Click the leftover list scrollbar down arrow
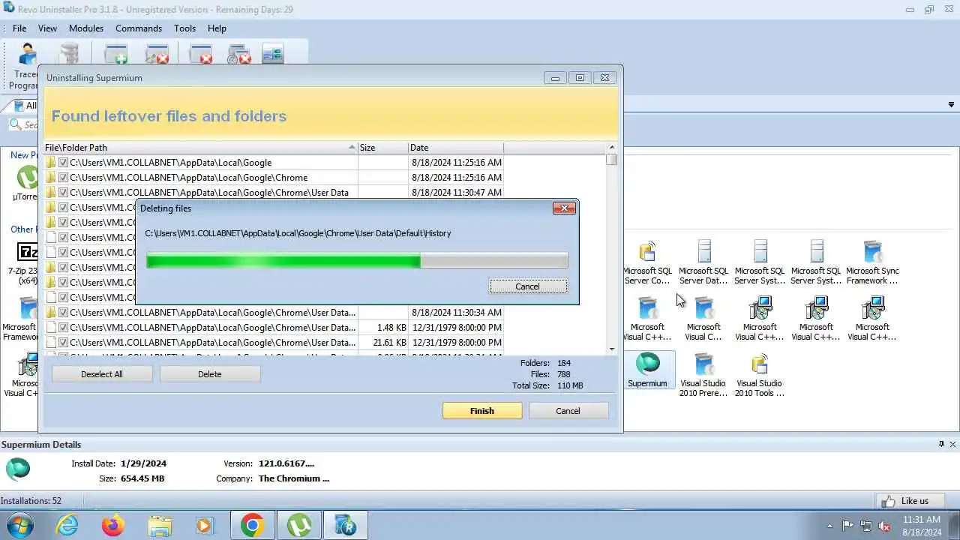The width and height of the screenshot is (960, 540). point(612,349)
